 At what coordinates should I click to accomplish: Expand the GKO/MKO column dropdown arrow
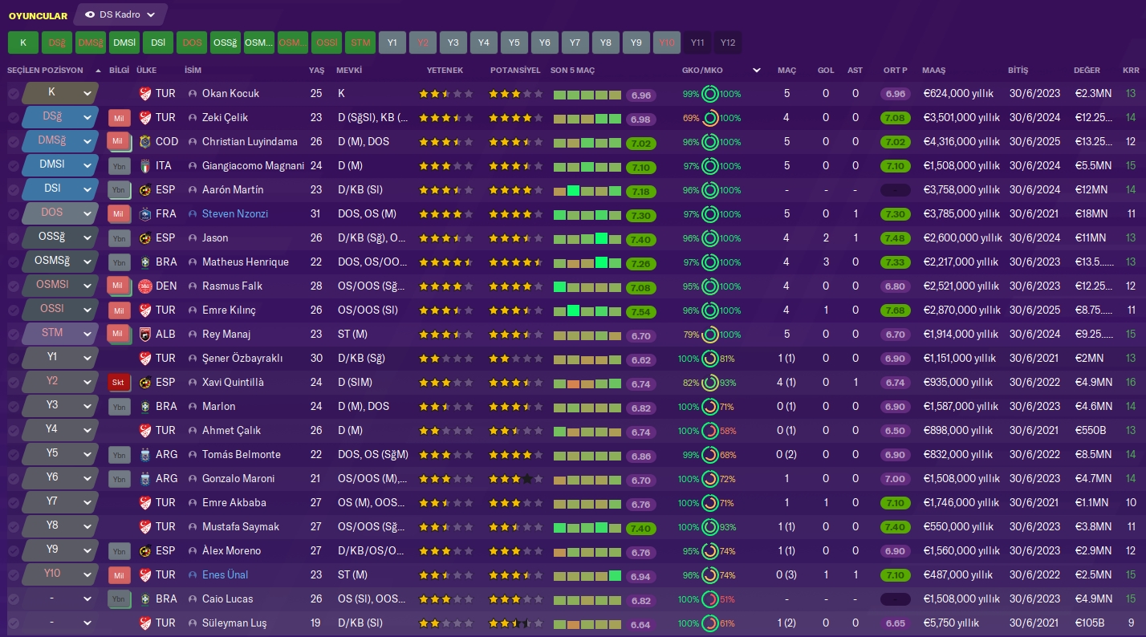[756, 71]
